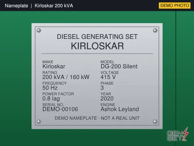Click the frequency value '50 Hz'
The image size is (194, 146).
coord(50,88)
